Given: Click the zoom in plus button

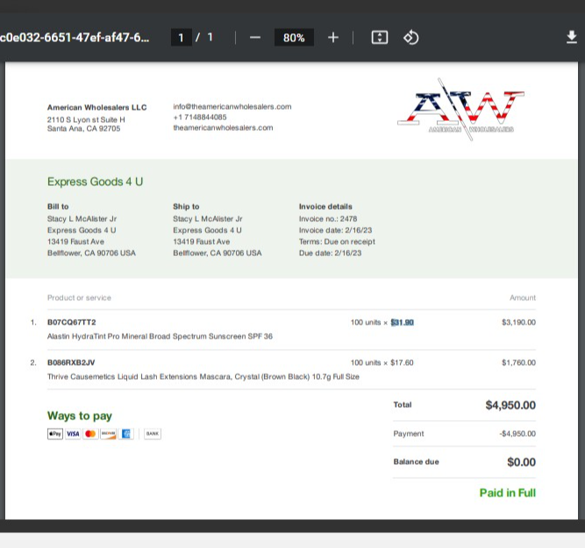Looking at the screenshot, I should point(333,38).
